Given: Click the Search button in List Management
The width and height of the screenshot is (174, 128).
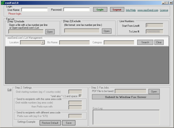Looking at the screenshot, I should (x=145, y=42).
